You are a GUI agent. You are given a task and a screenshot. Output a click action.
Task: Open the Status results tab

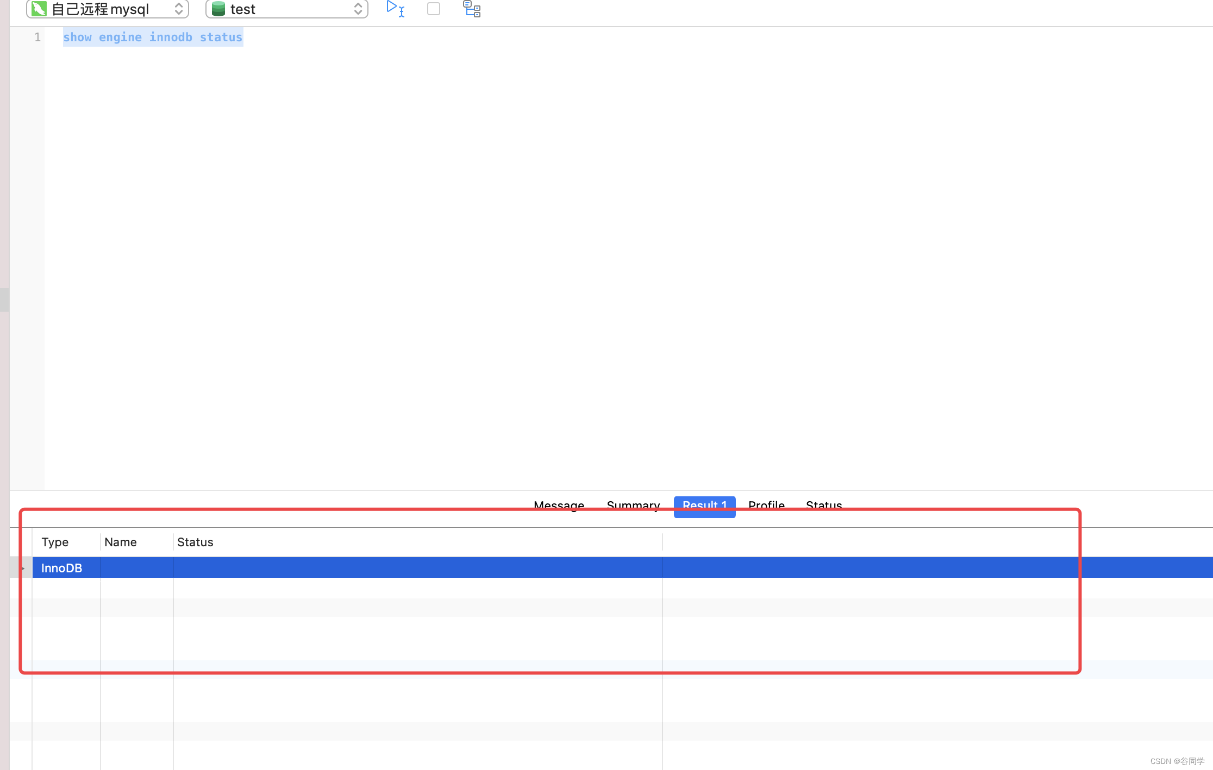pos(824,505)
